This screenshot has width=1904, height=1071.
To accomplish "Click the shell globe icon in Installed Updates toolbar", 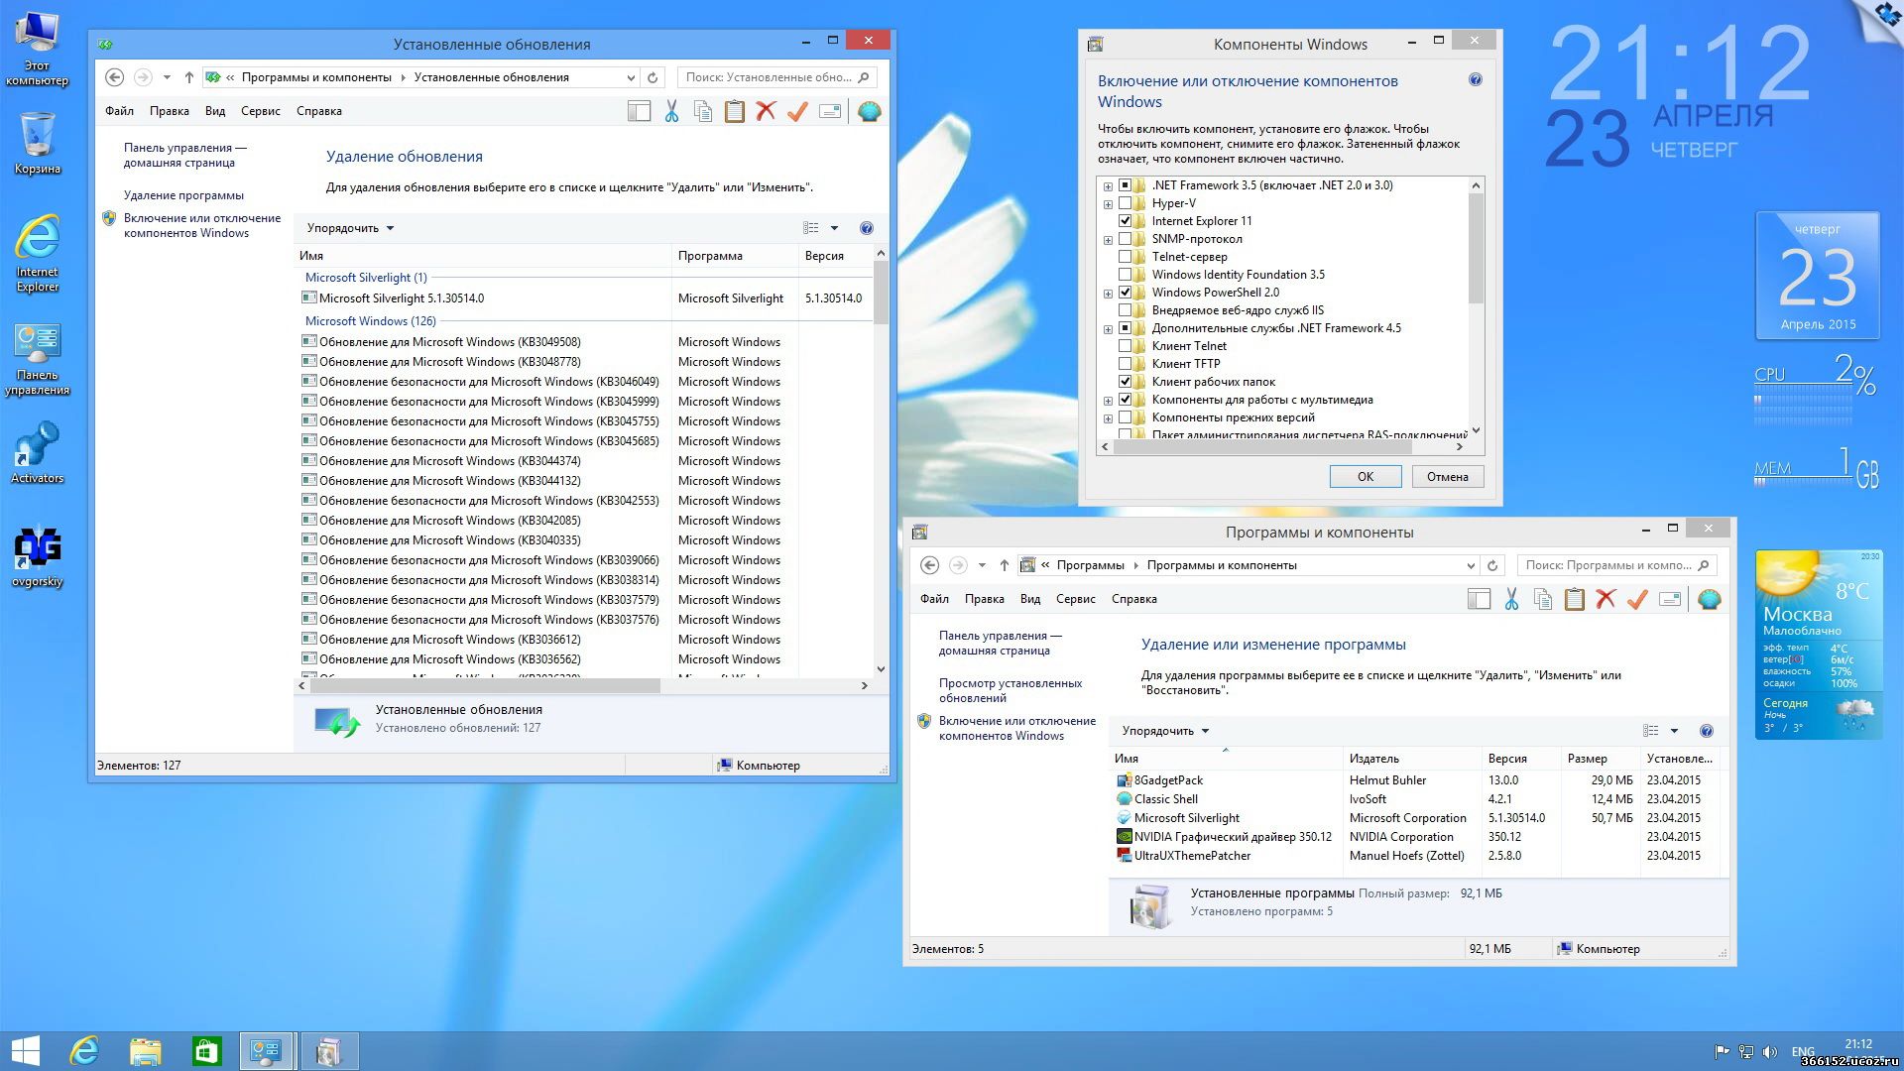I will (870, 111).
